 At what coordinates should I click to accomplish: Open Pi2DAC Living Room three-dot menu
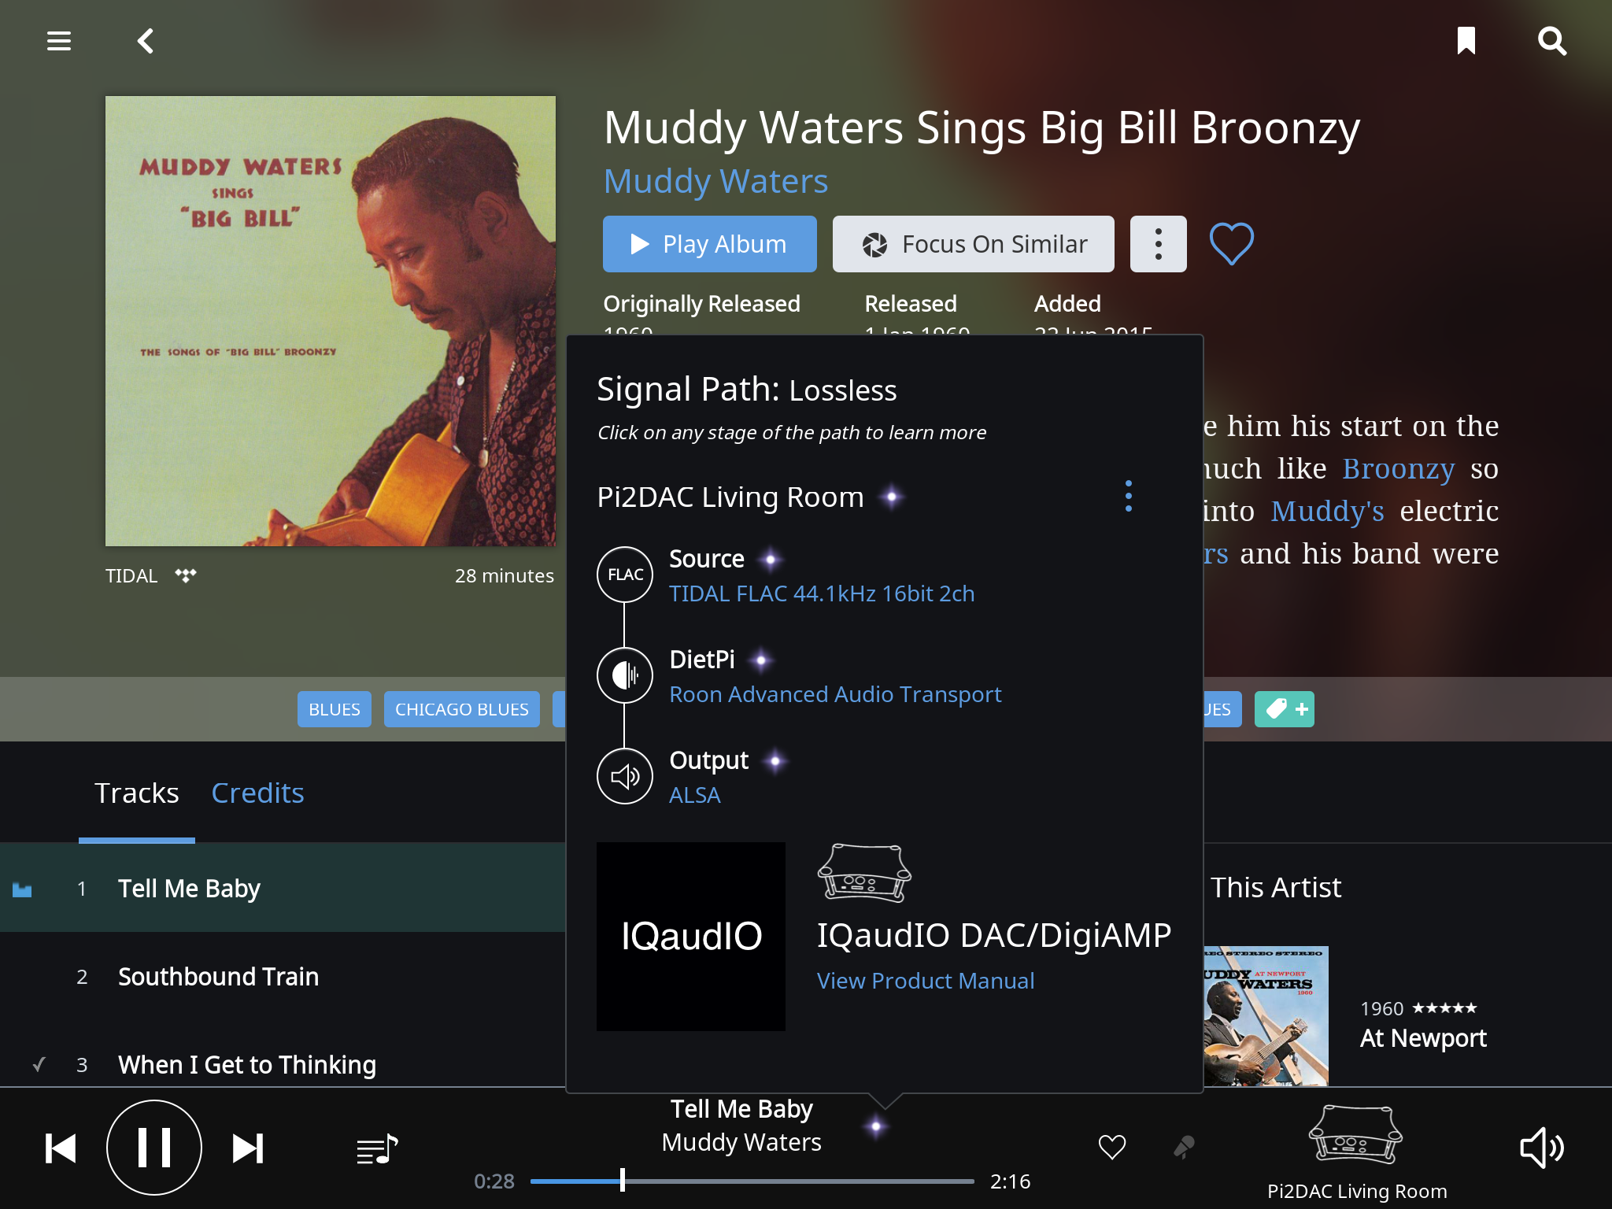1129,497
